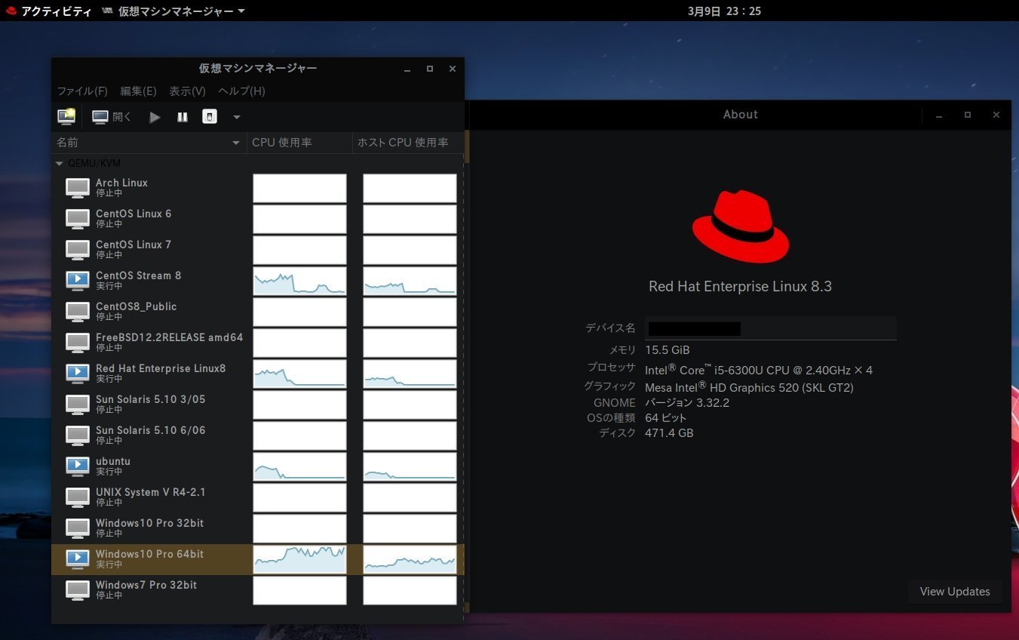Image resolution: width=1019 pixels, height=640 pixels.
Task: Click the CentOS Linux 6 name text
Action: [x=134, y=214]
